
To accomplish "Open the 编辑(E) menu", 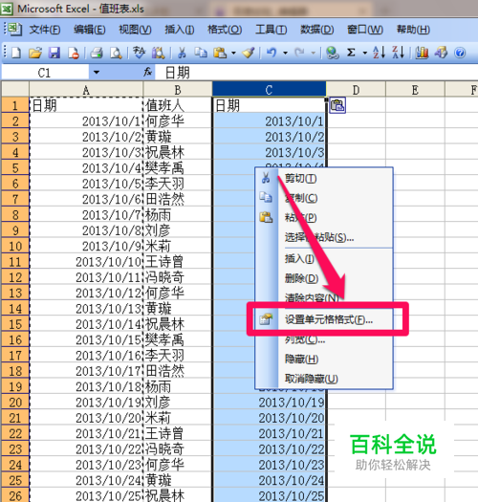I will [x=89, y=30].
